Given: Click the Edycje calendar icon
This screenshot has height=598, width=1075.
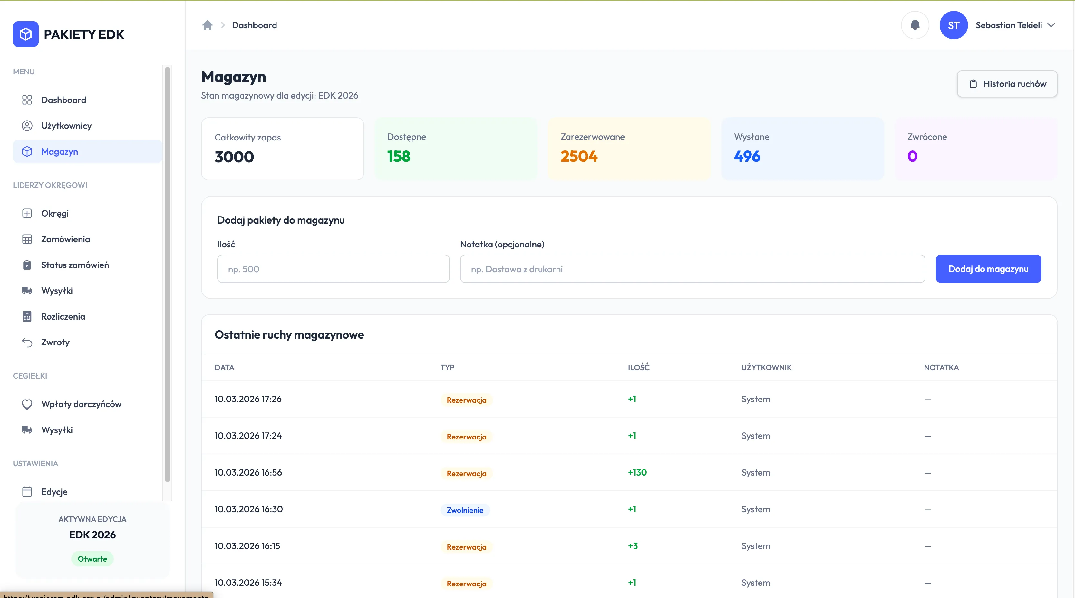Looking at the screenshot, I should 27,492.
